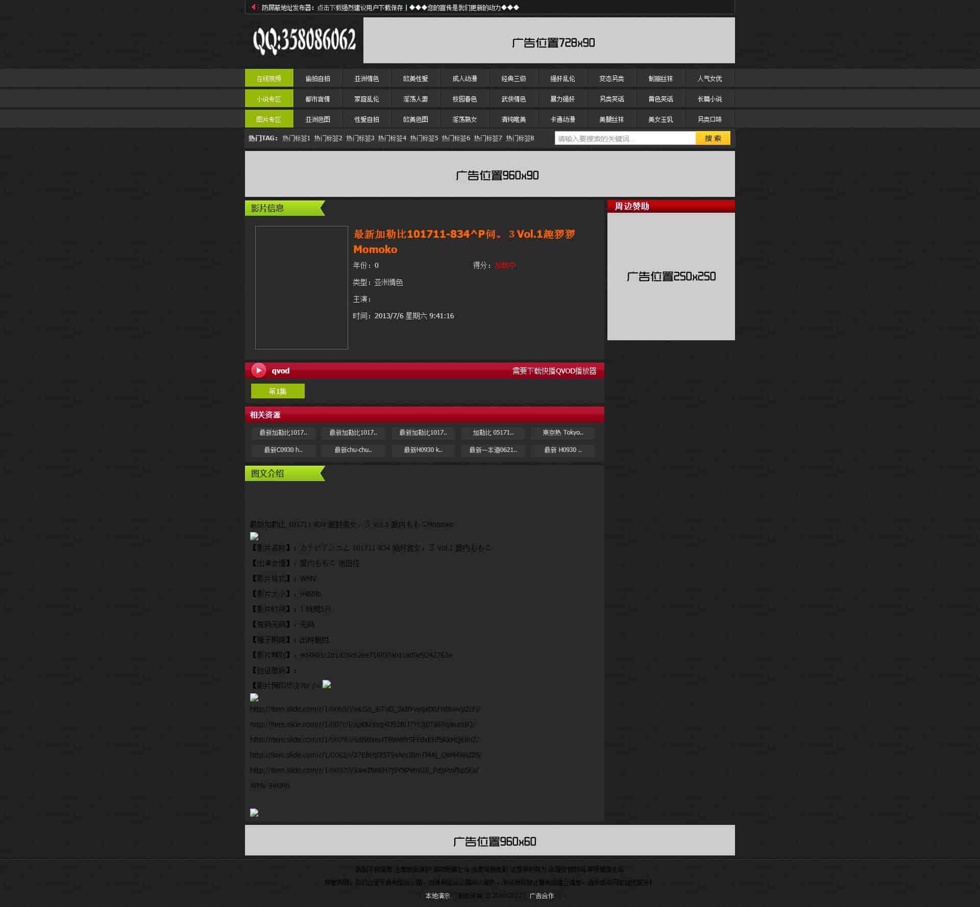Image resolution: width=980 pixels, height=907 pixels.
Task: Focus the keyword search input field
Action: [x=625, y=138]
